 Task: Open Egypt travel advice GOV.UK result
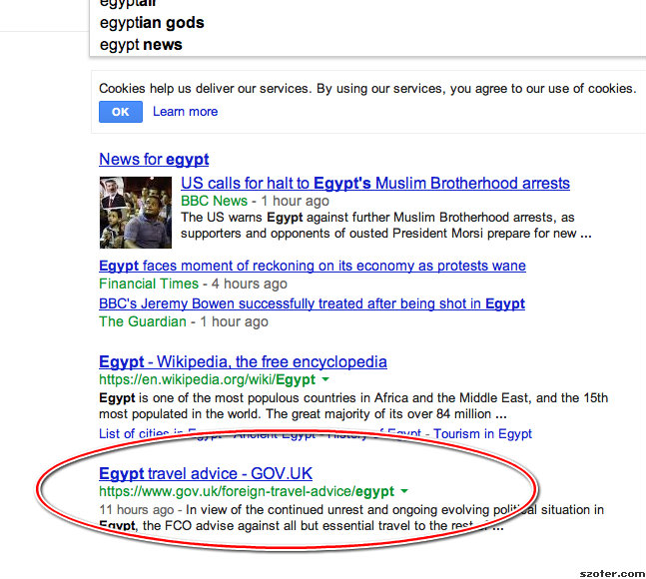(x=206, y=473)
